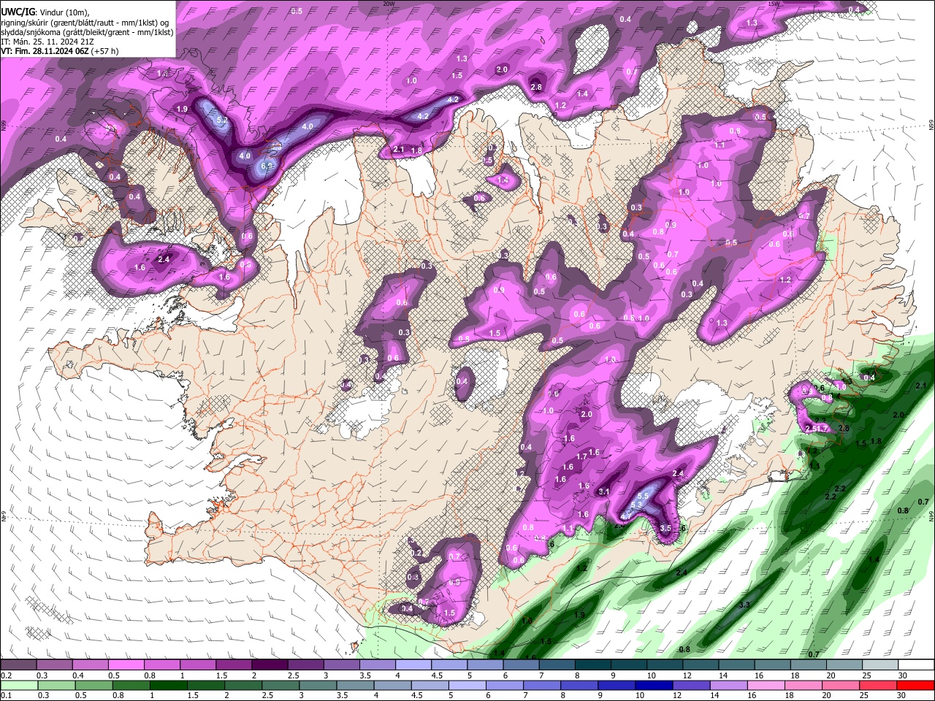This screenshot has width=935, height=701.
Task: Click the '6.9' precipitation value on map
Action: coord(267,166)
